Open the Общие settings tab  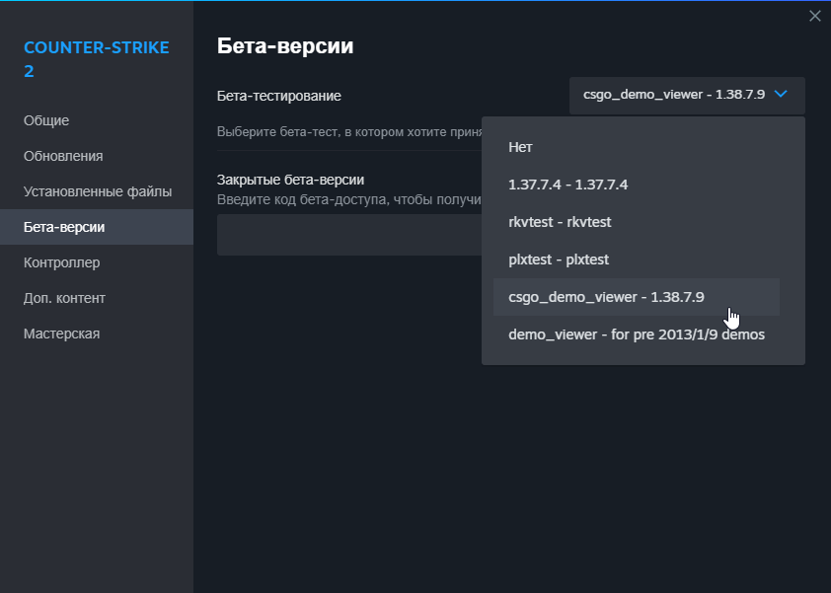click(97, 120)
